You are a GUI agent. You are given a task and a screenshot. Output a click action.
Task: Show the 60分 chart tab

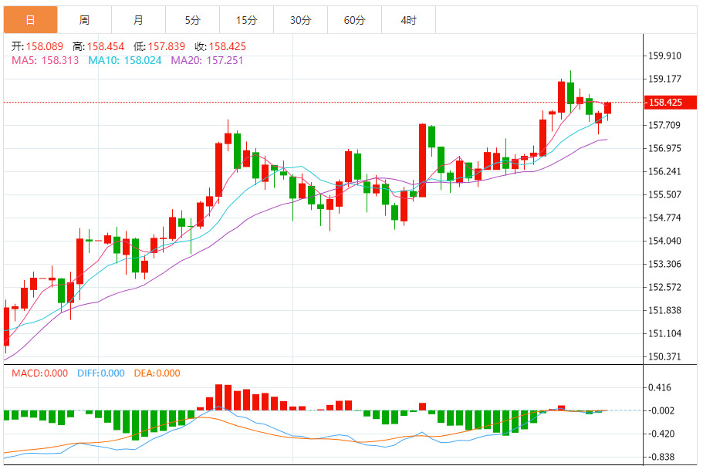pyautogui.click(x=354, y=20)
